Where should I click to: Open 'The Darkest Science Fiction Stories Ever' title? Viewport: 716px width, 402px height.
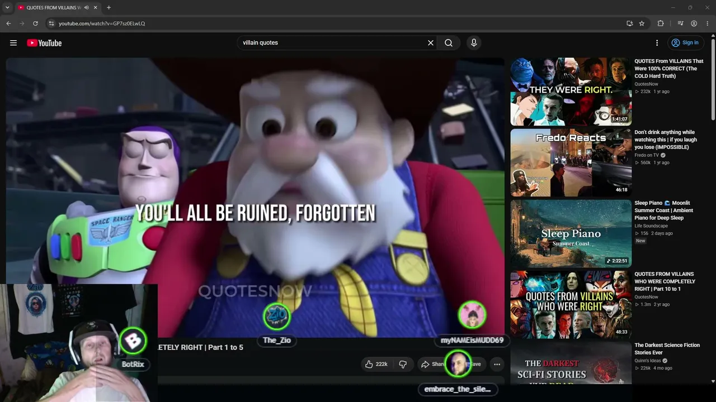pyautogui.click(x=667, y=349)
